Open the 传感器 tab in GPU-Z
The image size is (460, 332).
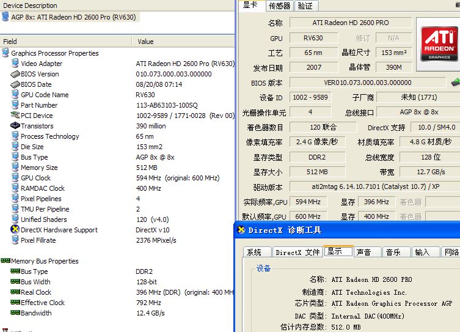(x=279, y=6)
